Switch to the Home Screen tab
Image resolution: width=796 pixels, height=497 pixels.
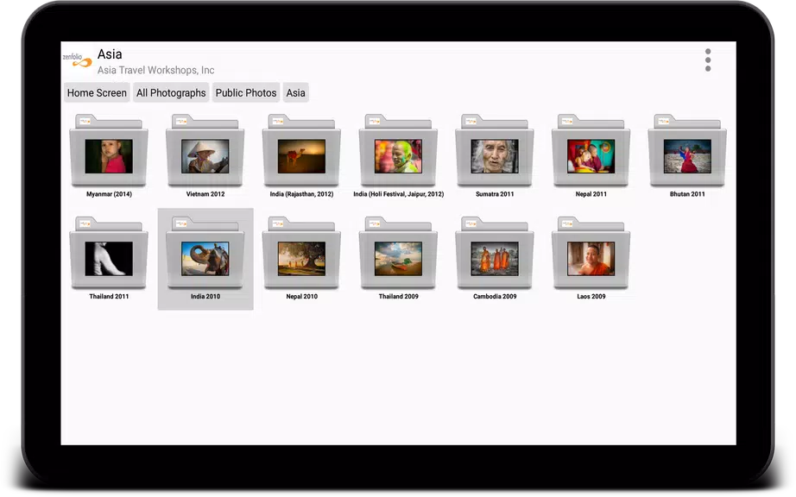96,92
